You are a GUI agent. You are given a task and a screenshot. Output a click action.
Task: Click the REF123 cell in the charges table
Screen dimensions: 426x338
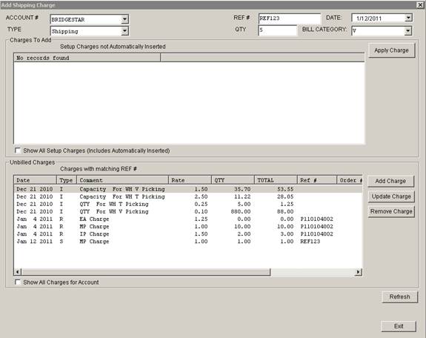[310, 242]
